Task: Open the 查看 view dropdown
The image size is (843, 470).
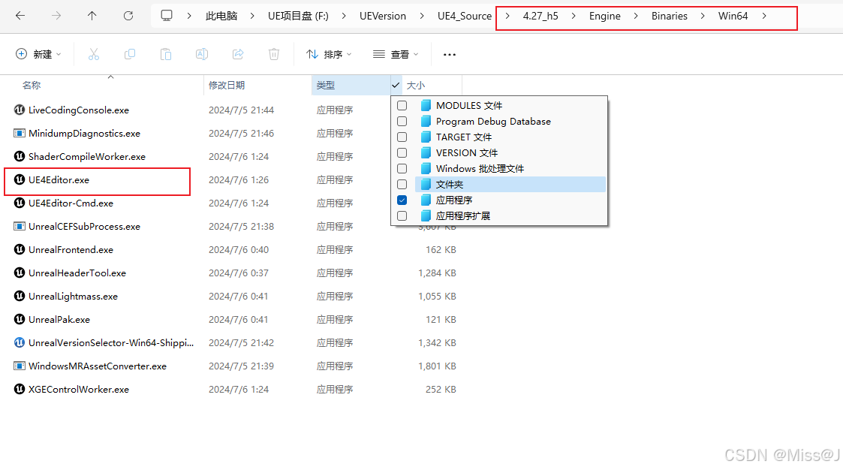Action: (396, 54)
